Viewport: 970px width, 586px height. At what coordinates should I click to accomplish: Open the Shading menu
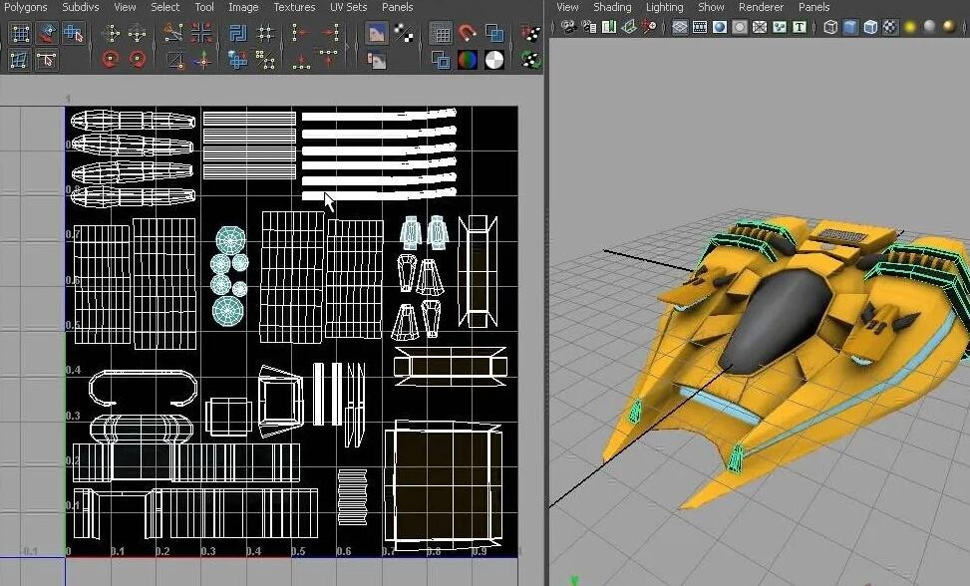click(x=612, y=7)
